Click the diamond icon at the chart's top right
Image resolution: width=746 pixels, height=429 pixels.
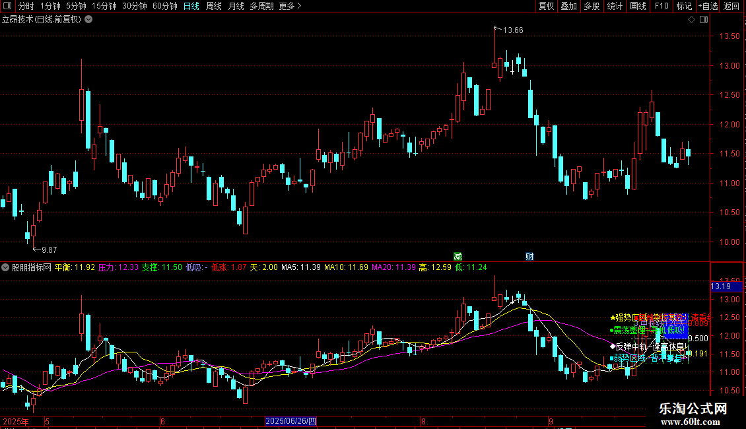coord(692,20)
